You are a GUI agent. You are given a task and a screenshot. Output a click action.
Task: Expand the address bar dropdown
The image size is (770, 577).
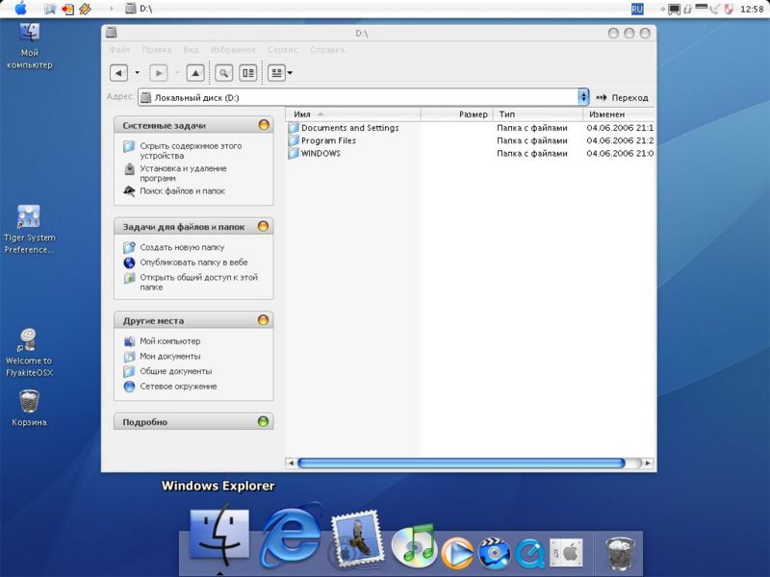click(x=583, y=97)
